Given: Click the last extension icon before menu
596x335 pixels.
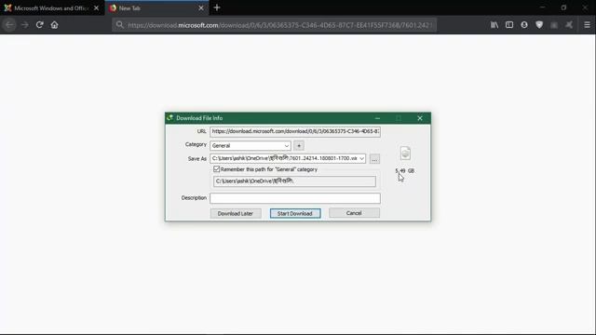Looking at the screenshot, I should [x=569, y=25].
